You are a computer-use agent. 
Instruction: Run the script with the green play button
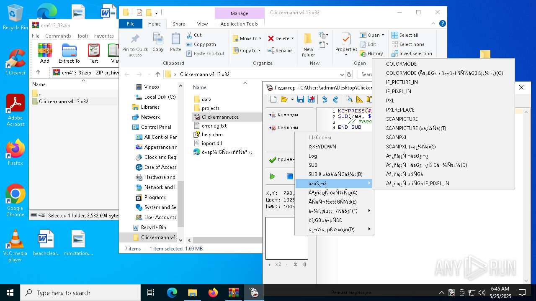[x=273, y=176]
